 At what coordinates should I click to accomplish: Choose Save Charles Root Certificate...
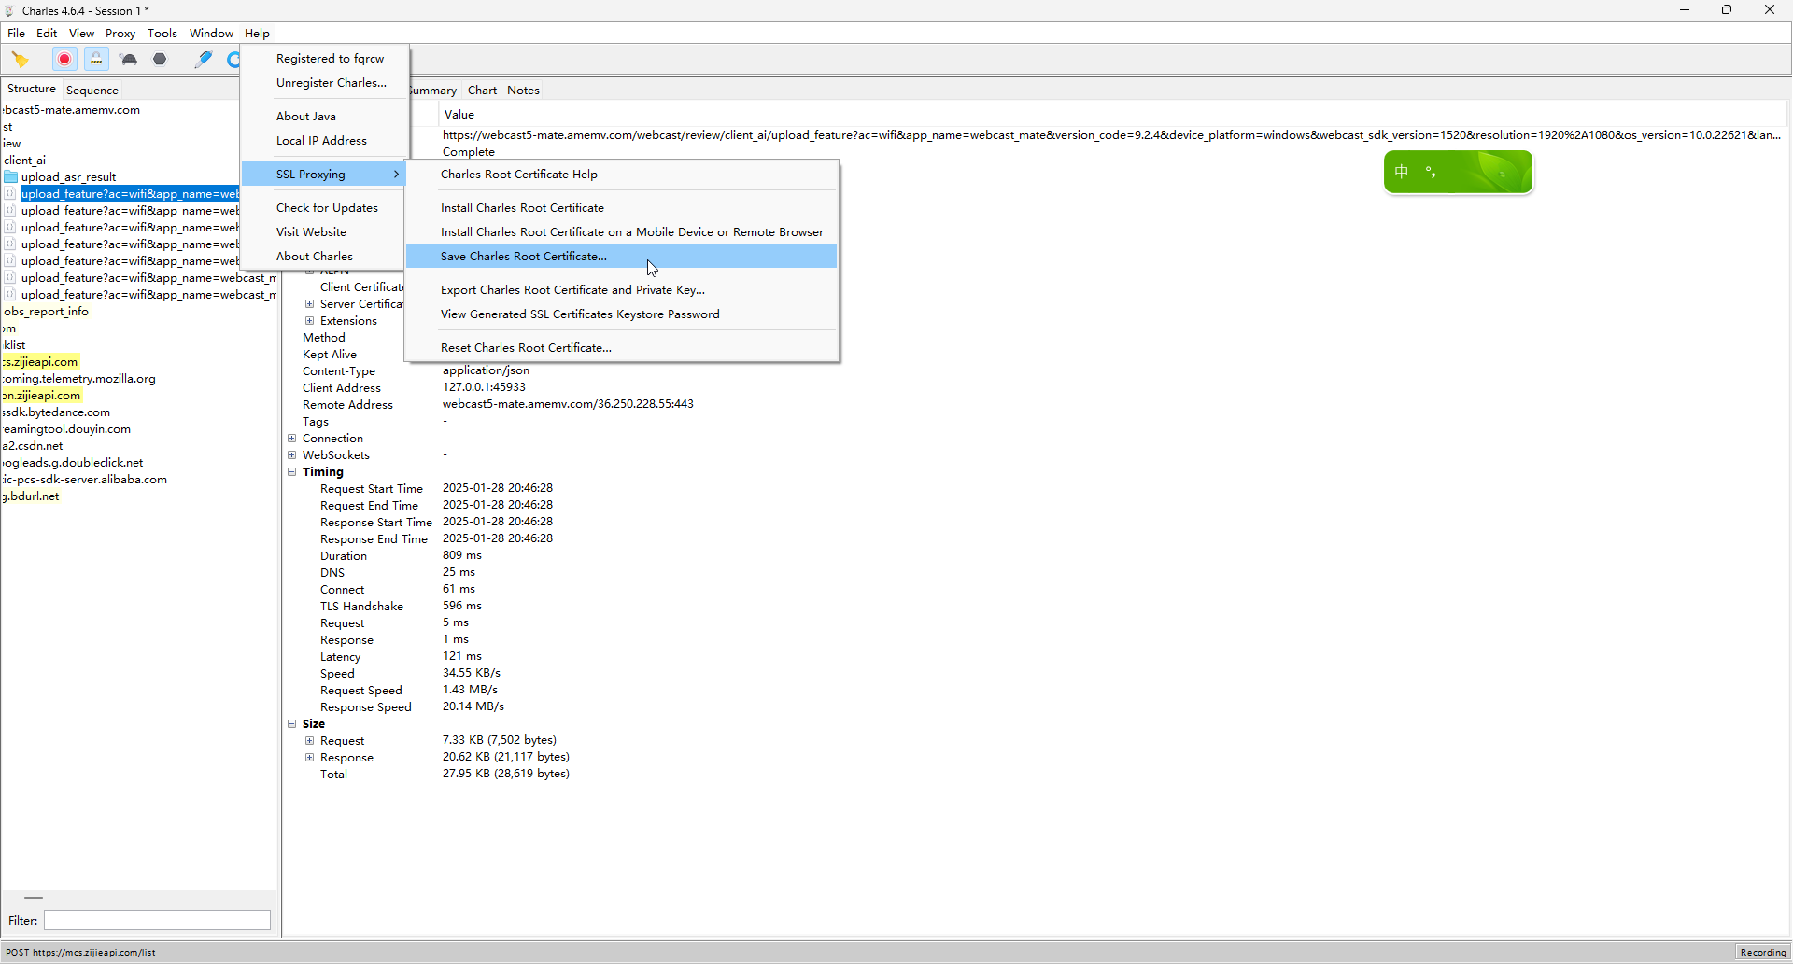[x=621, y=257]
